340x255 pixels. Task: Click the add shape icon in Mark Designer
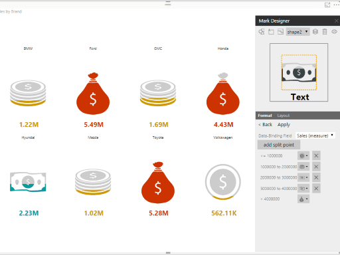(x=262, y=32)
